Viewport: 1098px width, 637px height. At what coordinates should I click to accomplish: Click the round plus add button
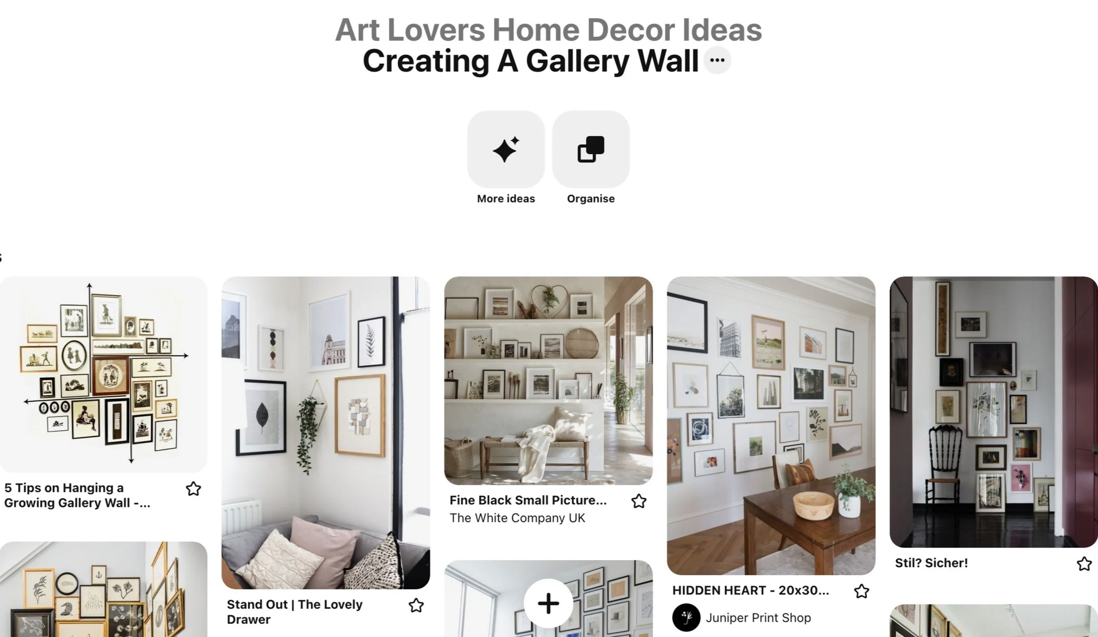[548, 603]
